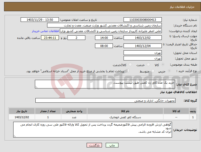Click the row number 1 cell in table
The height and width of the screenshot is (152, 201).
coord(193,117)
